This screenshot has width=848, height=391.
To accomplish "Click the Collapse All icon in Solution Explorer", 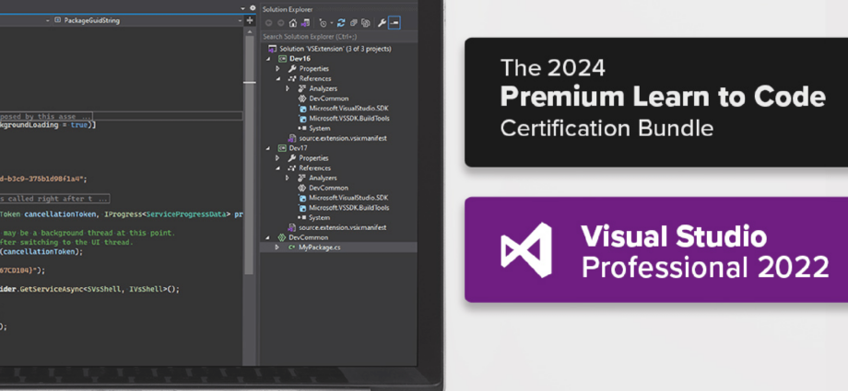I will coord(353,22).
